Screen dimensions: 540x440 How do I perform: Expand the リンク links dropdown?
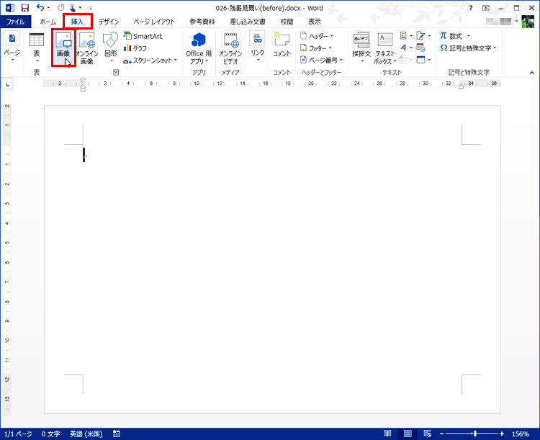point(258,48)
